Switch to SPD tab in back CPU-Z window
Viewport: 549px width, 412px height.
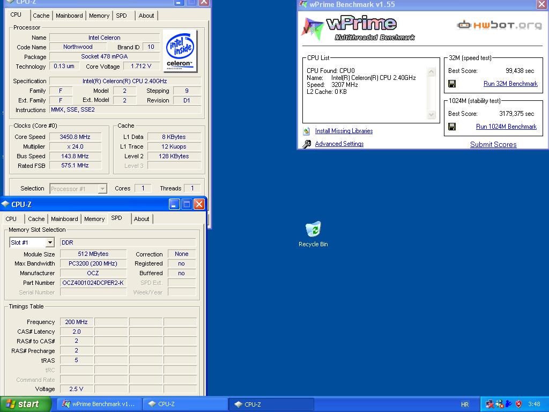click(122, 16)
